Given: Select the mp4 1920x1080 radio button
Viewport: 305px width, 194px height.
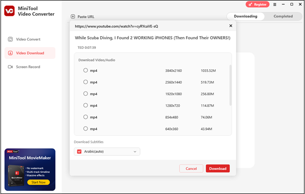Looking at the screenshot, I should [86, 94].
